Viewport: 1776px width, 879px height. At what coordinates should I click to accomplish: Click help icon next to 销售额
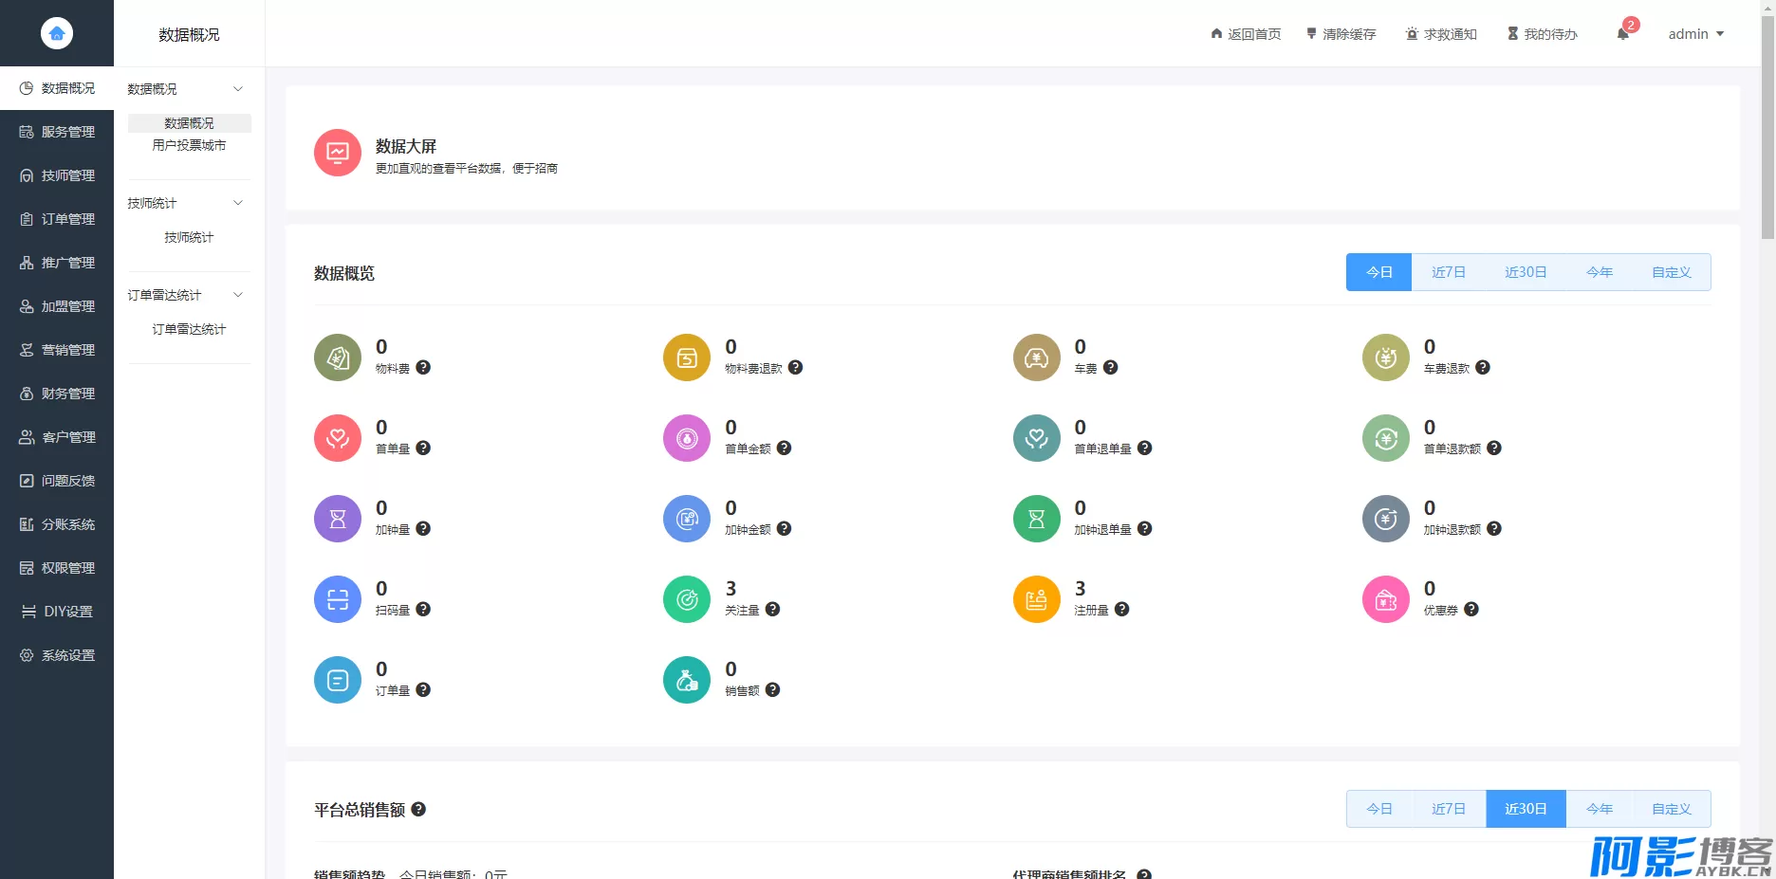772,690
